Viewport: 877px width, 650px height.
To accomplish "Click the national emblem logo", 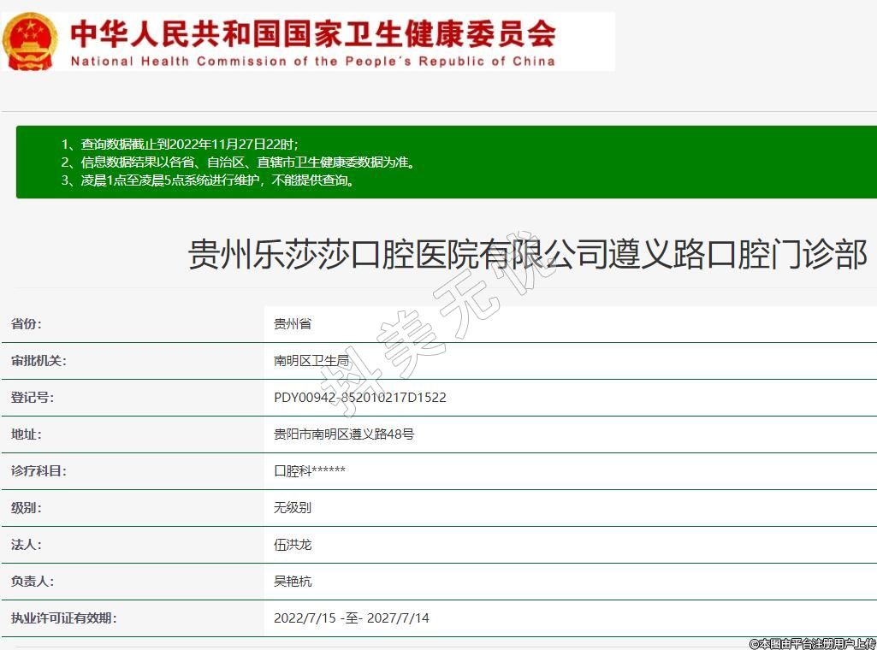I will point(31,41).
